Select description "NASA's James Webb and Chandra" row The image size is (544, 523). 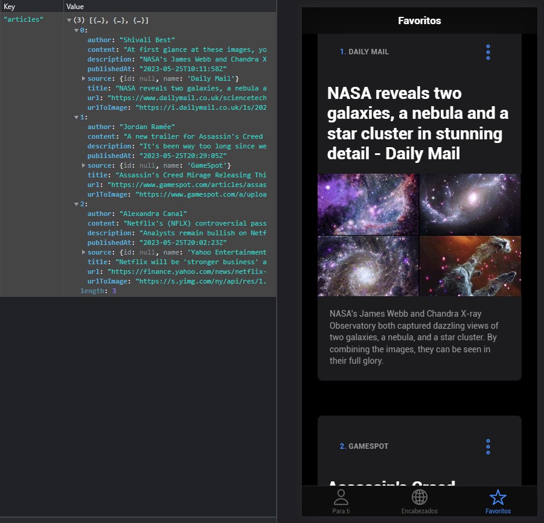click(177, 59)
